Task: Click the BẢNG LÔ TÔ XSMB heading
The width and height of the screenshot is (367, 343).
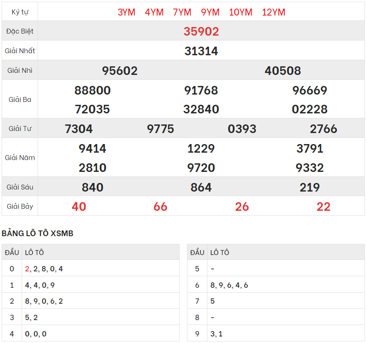Action: coord(38,233)
